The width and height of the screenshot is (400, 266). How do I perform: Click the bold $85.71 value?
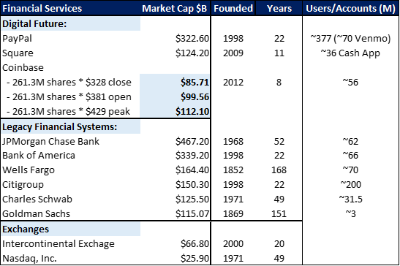click(x=195, y=82)
